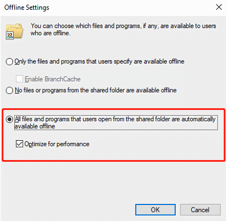Close the Offline Settings dialog with X
The image size is (226, 221).
click(x=219, y=7)
